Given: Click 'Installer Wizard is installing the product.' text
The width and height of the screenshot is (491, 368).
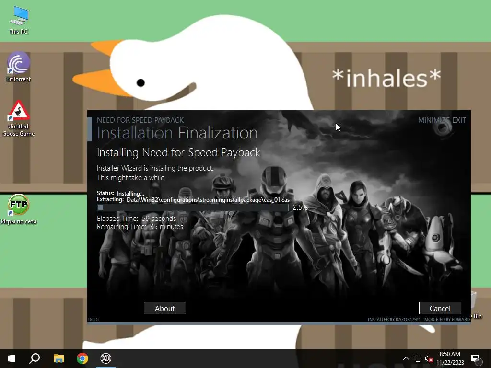Looking at the screenshot, I should (x=155, y=168).
